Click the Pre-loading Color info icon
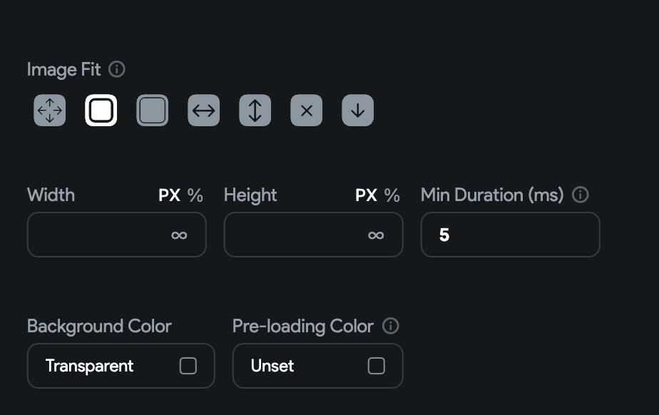 [390, 326]
